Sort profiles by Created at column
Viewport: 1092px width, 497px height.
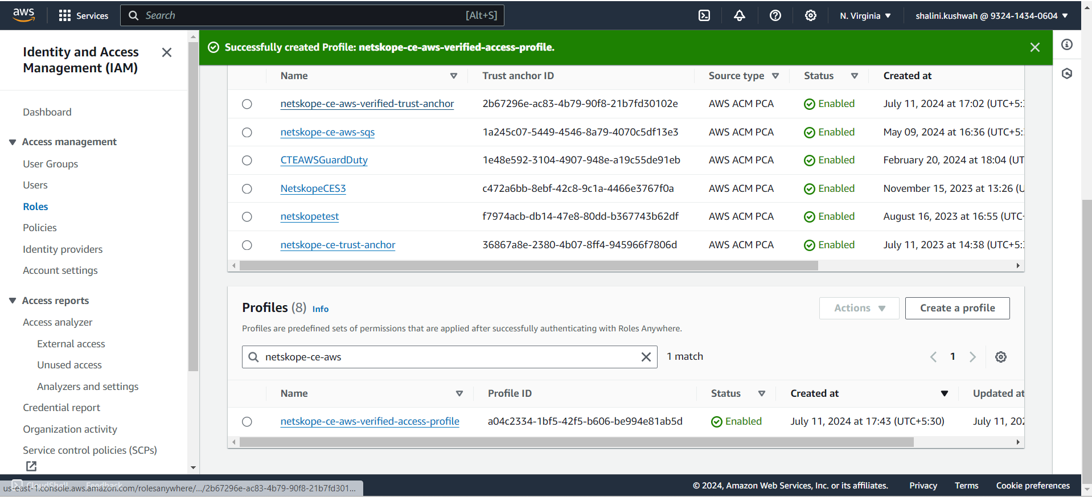tap(945, 393)
